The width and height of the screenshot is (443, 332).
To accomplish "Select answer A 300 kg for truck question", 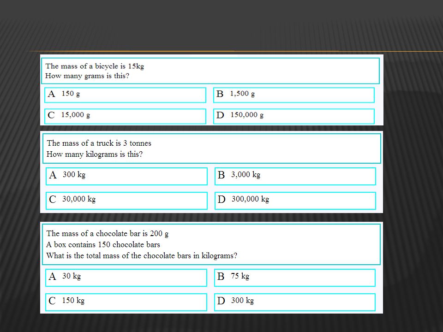I will 126,176.
